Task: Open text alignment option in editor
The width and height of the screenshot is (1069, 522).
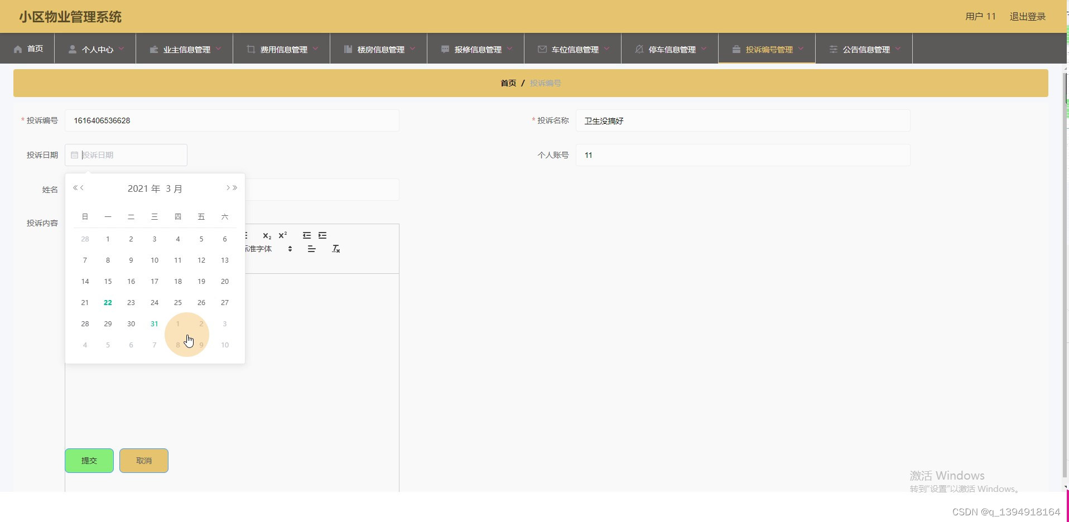Action: [x=312, y=249]
